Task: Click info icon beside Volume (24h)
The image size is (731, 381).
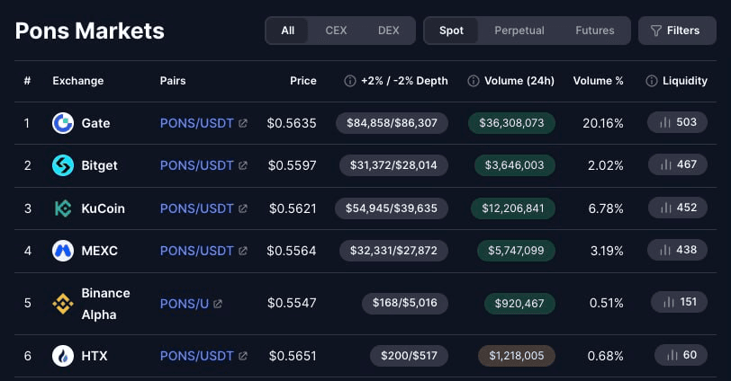Action: [474, 81]
